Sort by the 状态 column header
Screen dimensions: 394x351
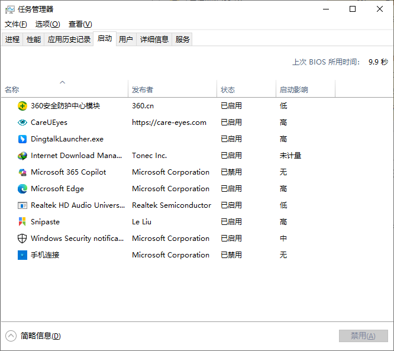click(x=228, y=90)
